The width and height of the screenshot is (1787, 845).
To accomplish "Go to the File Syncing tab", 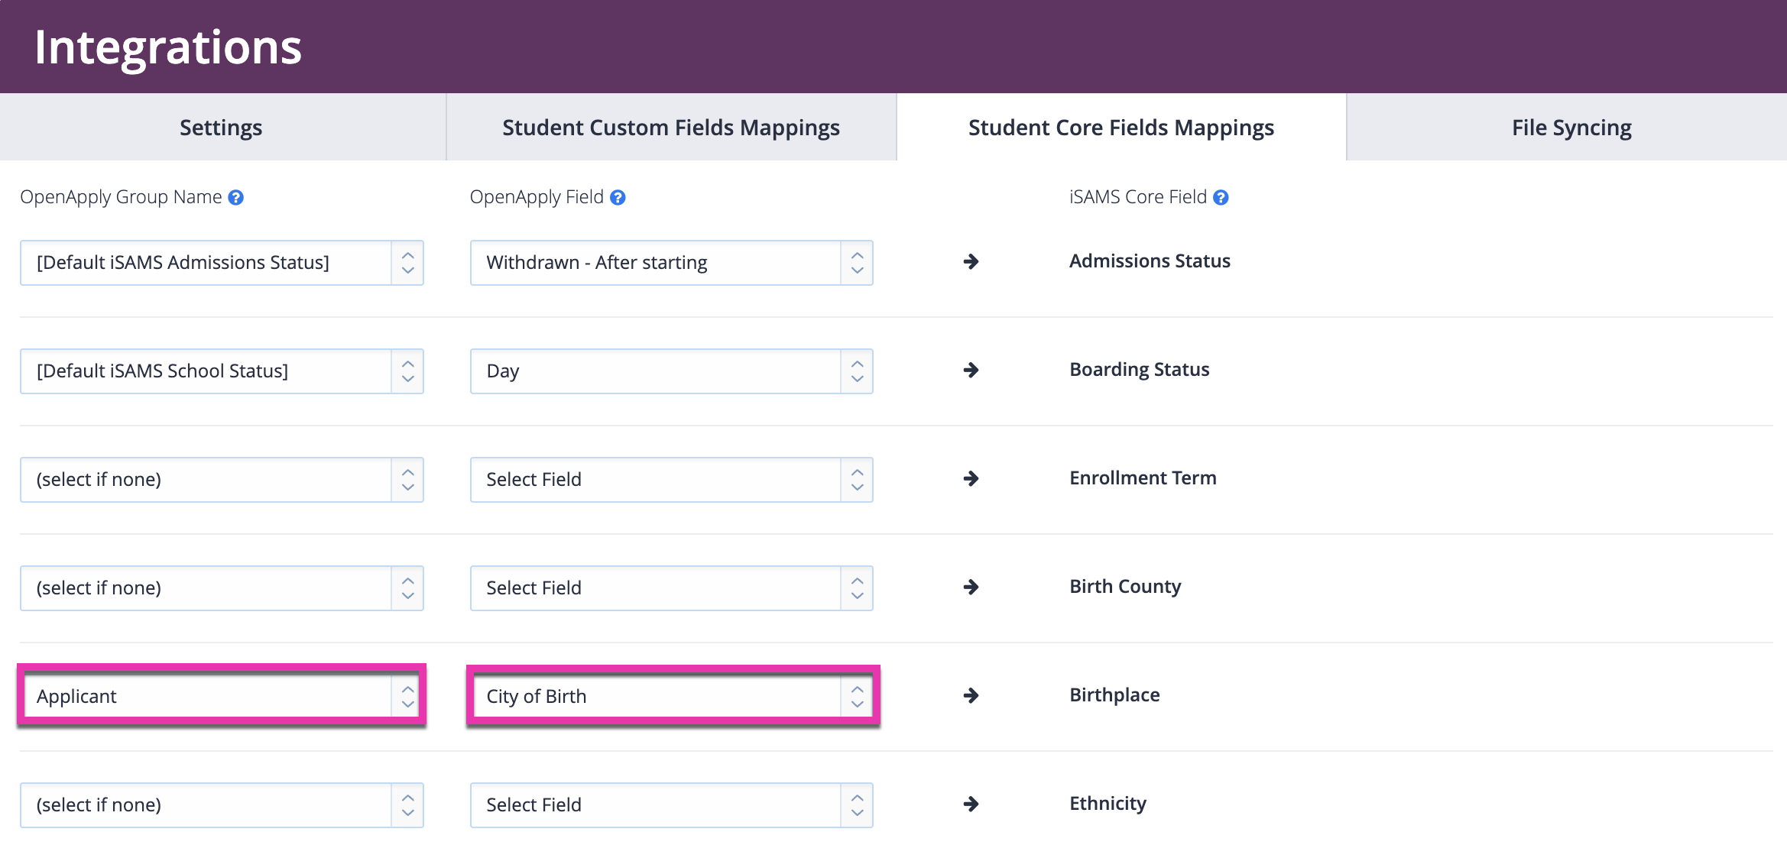I will pos(1571,128).
